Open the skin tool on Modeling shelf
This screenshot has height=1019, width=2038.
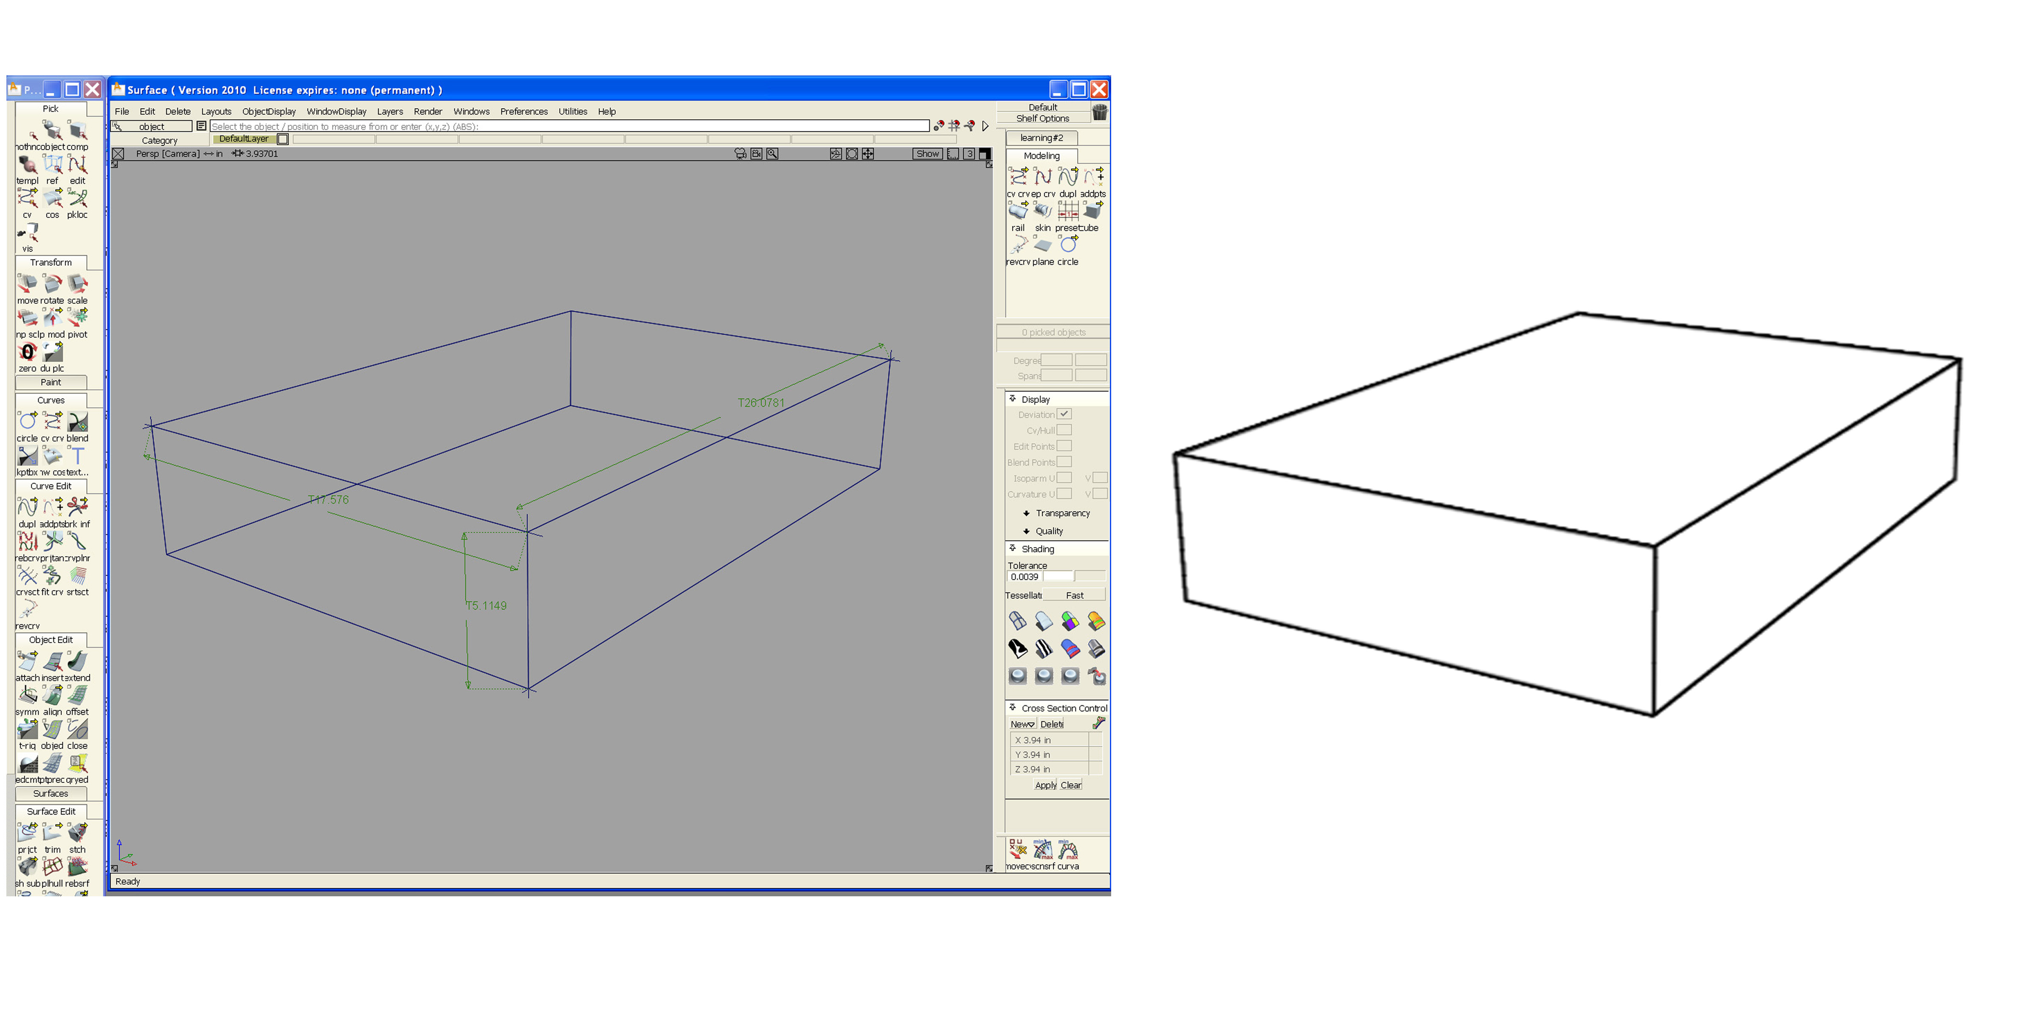point(1044,211)
